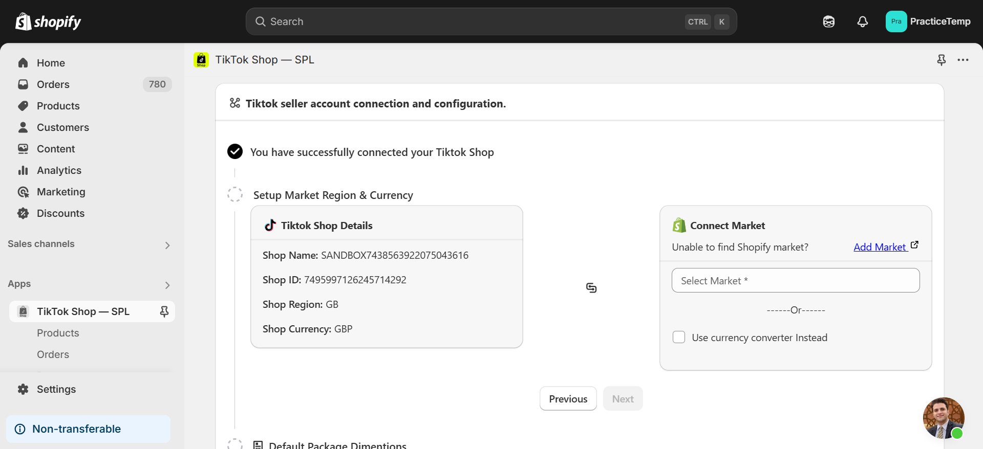Open the support chat avatar

943,418
